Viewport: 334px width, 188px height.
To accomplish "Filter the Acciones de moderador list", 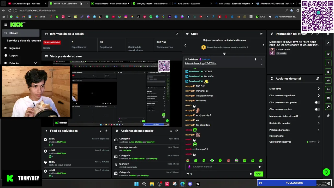I will pyautogui.click(x=171, y=131).
